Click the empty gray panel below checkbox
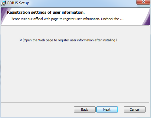Viewport: 151px width, 118px height. tap(75, 71)
